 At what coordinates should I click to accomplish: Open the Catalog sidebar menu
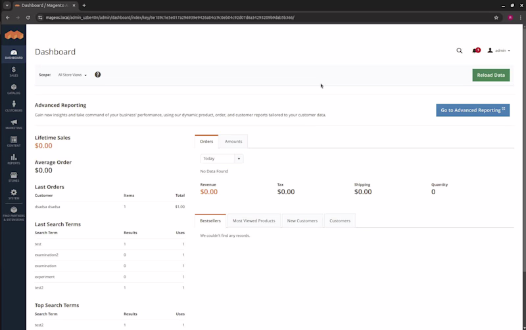pos(14,89)
